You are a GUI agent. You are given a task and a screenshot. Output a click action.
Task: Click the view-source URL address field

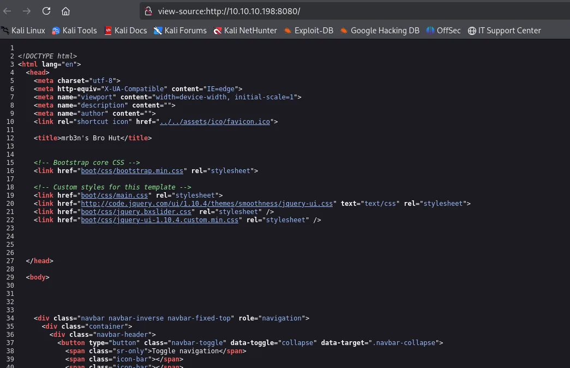[x=355, y=11]
